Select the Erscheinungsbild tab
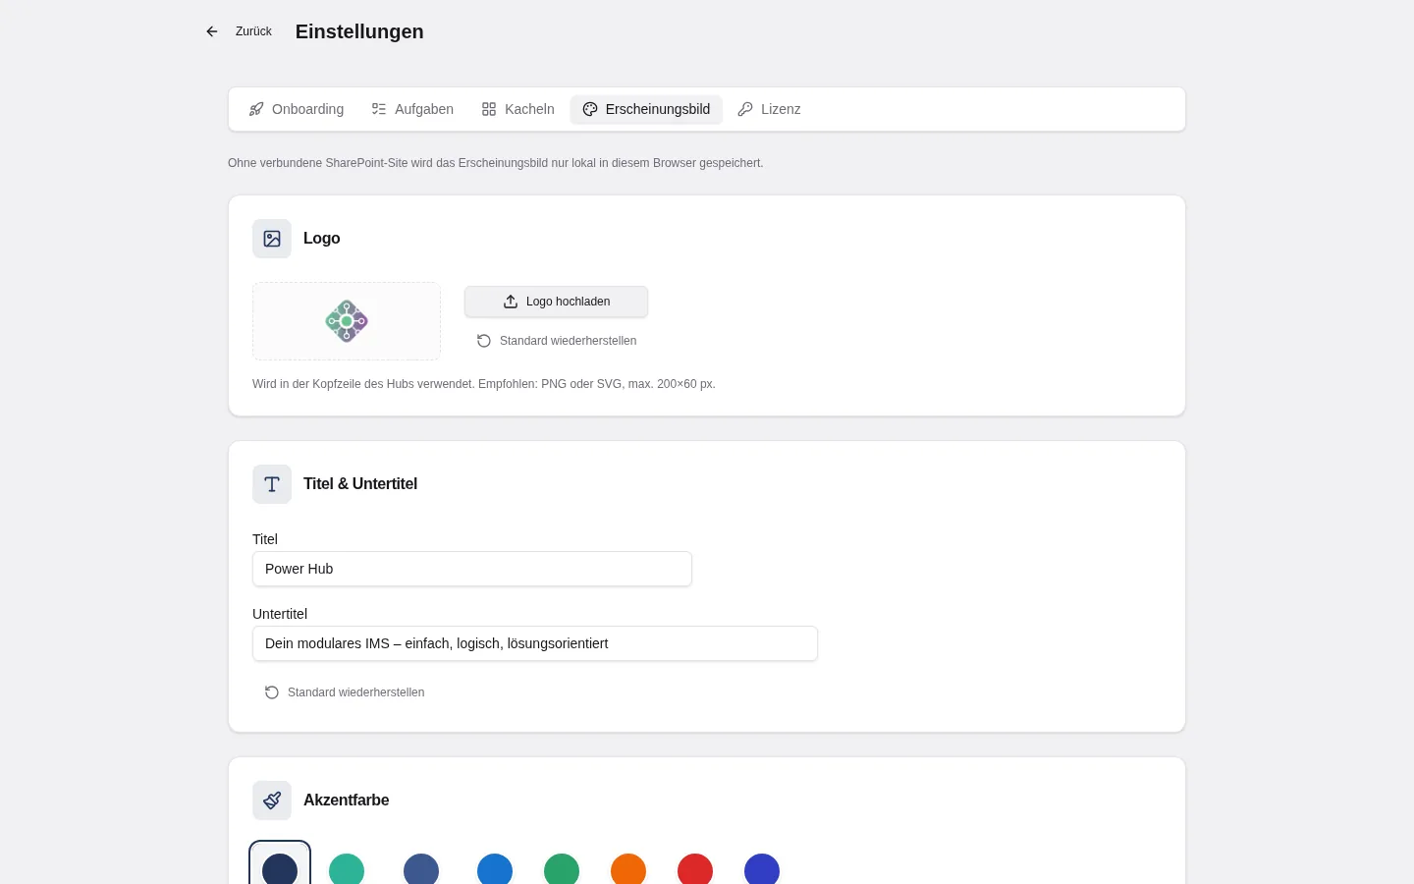Image resolution: width=1414 pixels, height=884 pixels. coord(646,109)
